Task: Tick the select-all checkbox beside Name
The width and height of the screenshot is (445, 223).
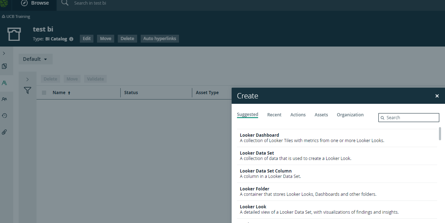Action: 44,93
